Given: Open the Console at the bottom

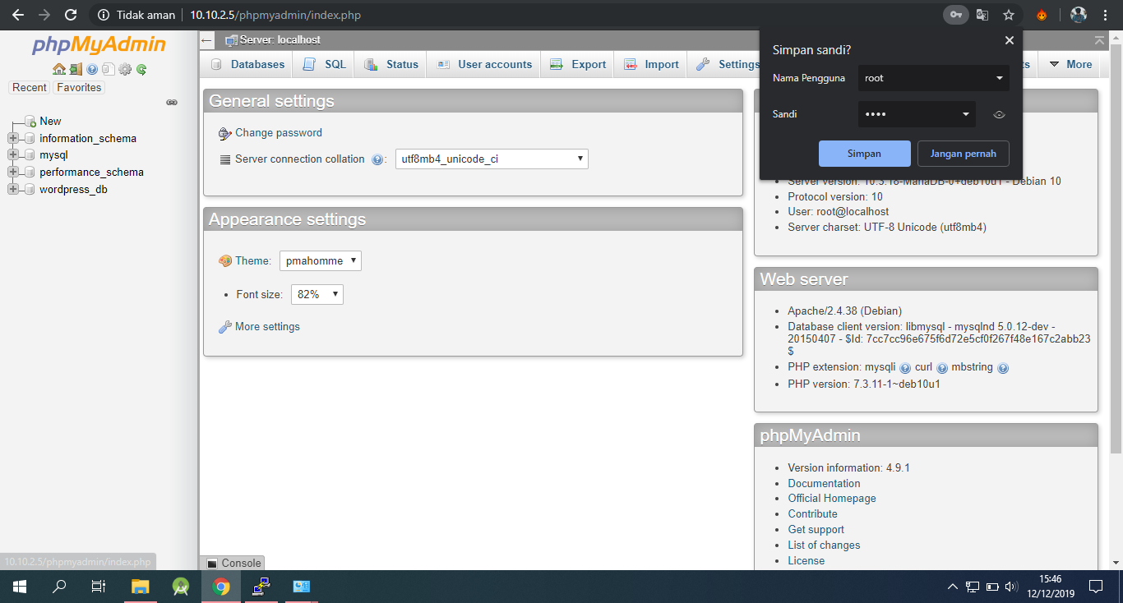Looking at the screenshot, I should click(x=233, y=563).
